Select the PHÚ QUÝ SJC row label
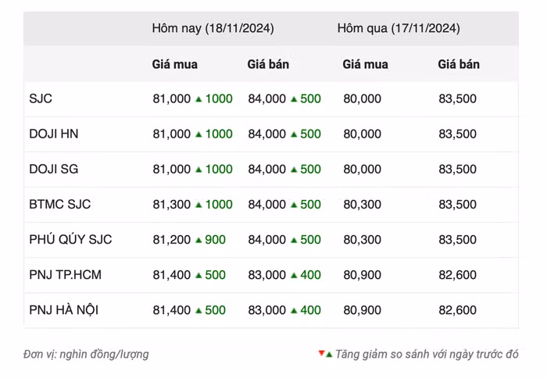The height and width of the screenshot is (378, 547). tap(70, 240)
